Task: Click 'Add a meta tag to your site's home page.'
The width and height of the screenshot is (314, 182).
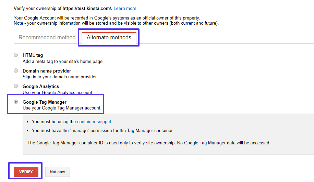Action: click(63, 61)
